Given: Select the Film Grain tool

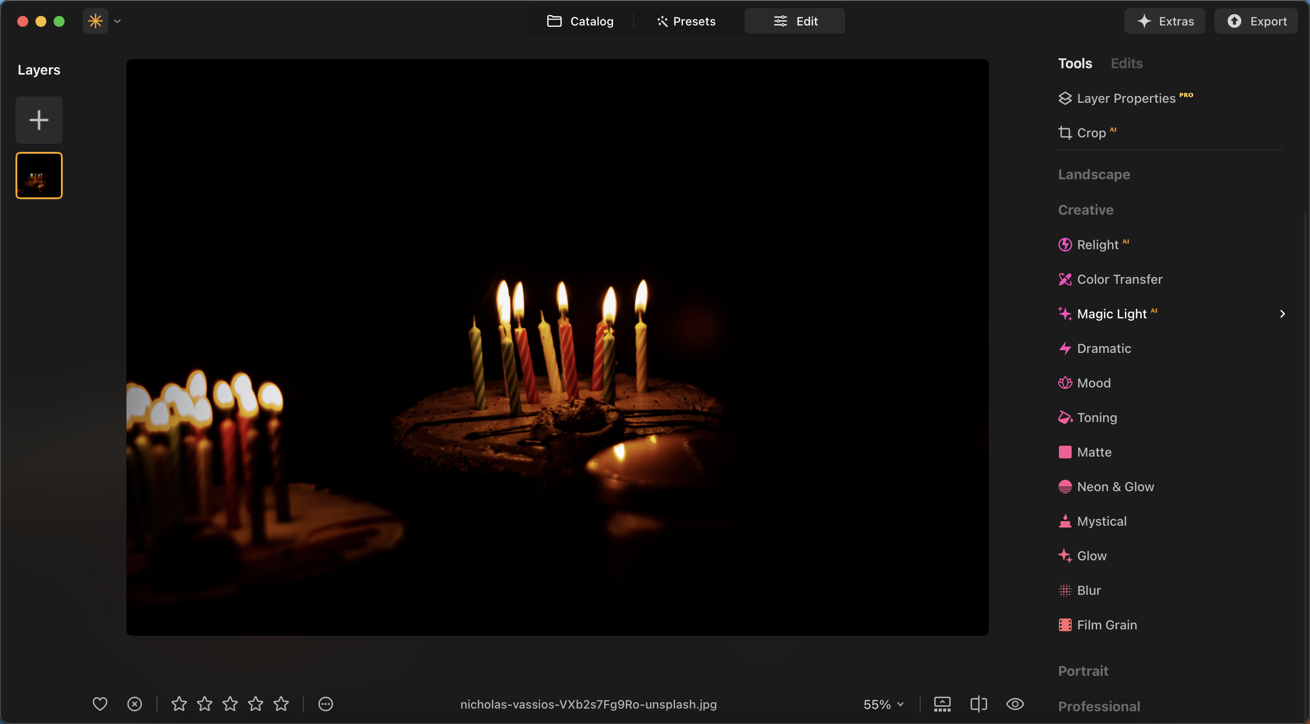Looking at the screenshot, I should (1106, 625).
